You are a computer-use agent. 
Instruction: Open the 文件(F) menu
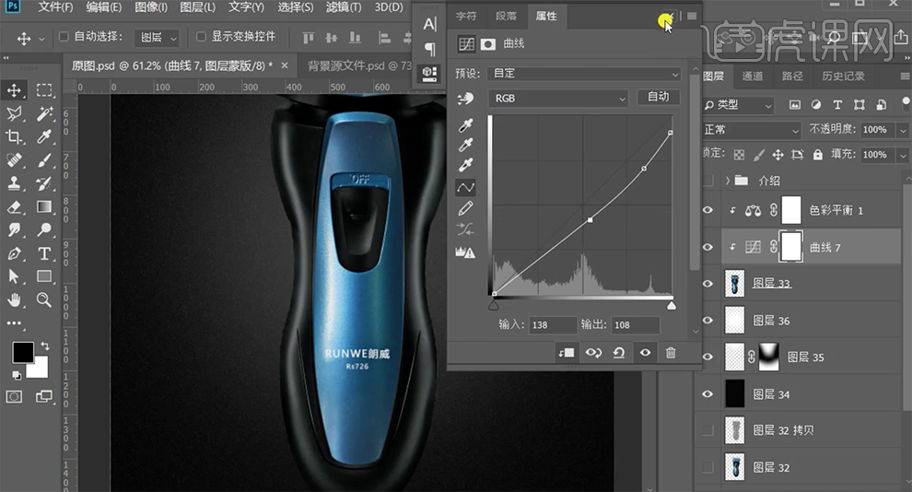click(x=56, y=7)
